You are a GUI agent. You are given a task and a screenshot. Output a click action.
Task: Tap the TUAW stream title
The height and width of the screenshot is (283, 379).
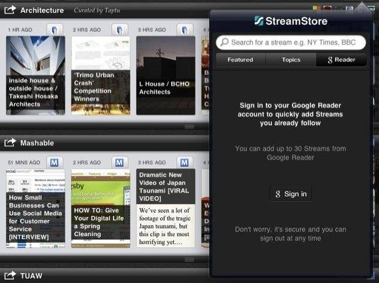tap(31, 276)
